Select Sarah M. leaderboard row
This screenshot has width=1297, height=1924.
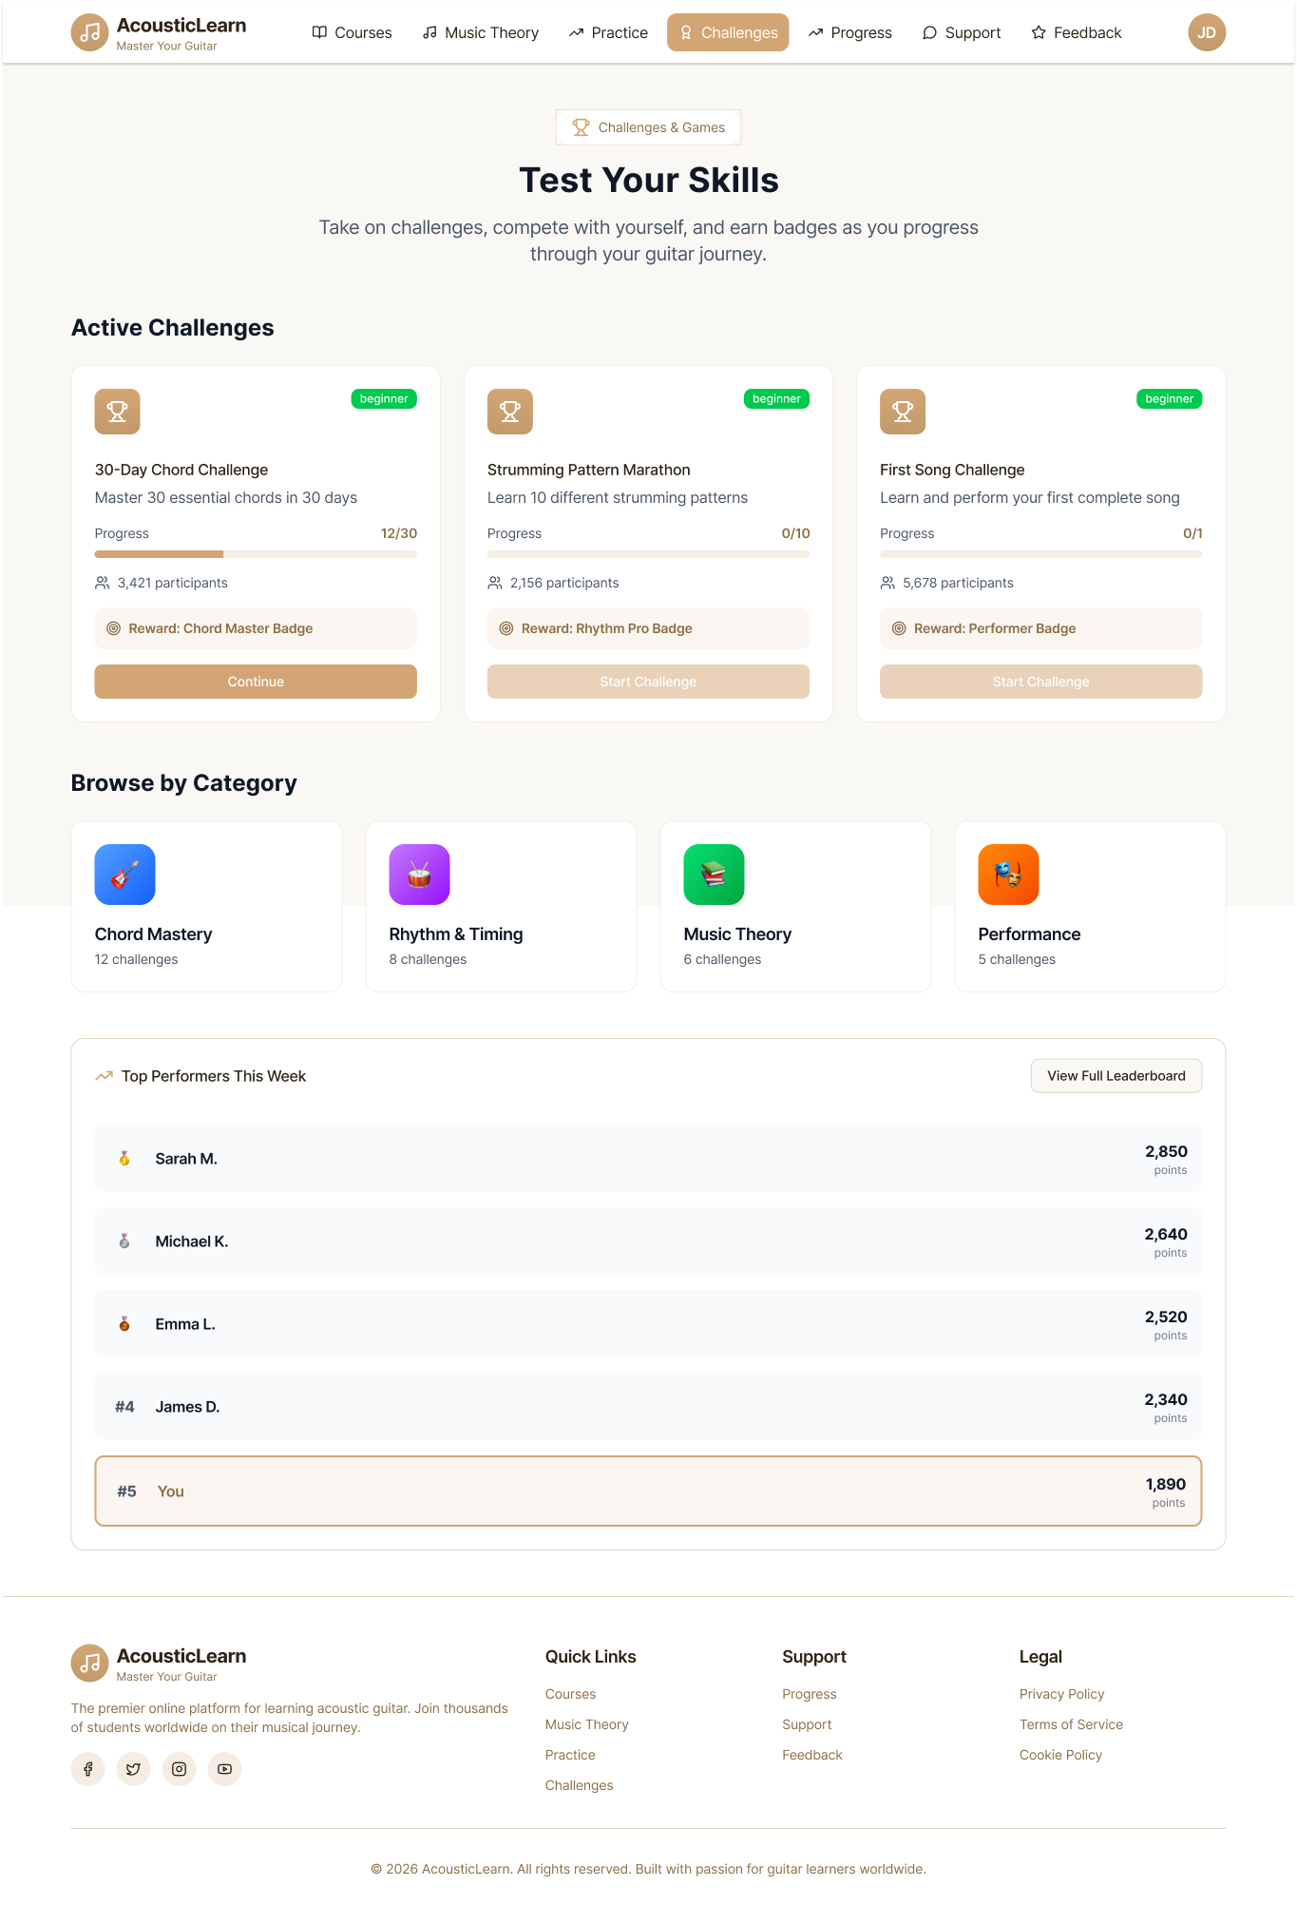(x=648, y=1159)
